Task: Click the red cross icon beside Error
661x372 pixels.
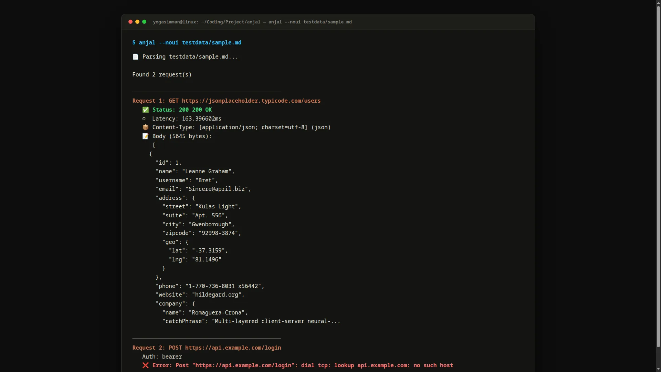Action: 146,365
